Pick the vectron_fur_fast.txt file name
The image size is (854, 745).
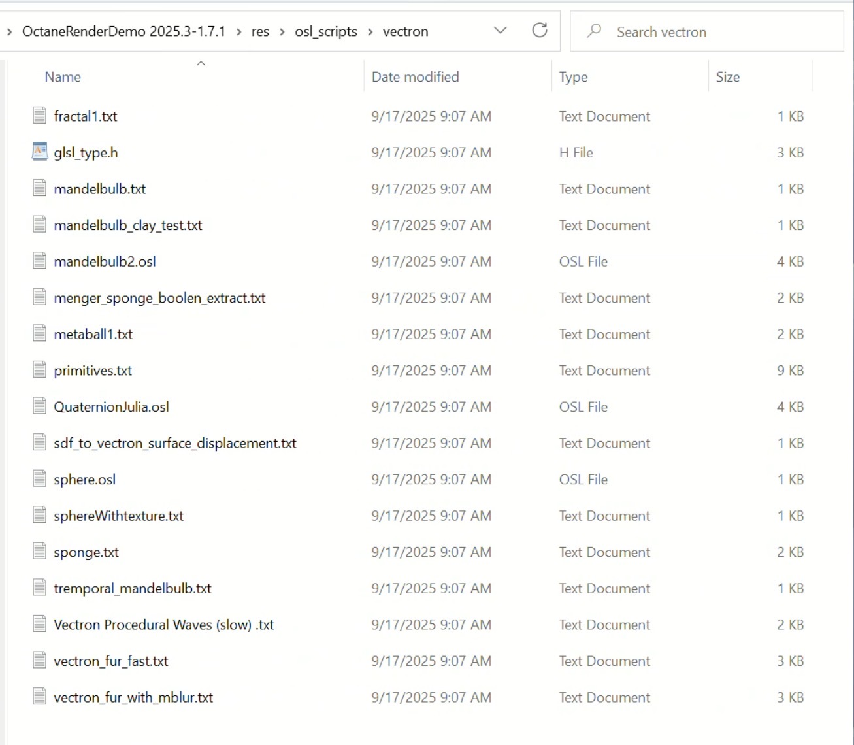(x=111, y=661)
